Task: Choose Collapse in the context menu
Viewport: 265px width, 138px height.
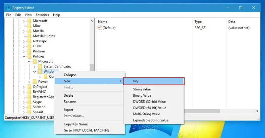Action: [x=89, y=75]
